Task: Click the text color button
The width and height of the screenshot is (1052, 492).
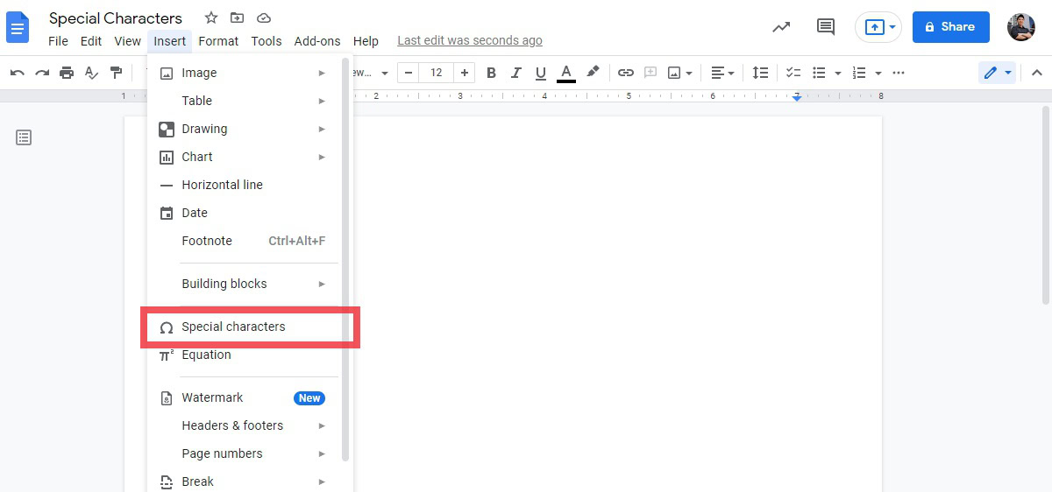Action: pos(566,73)
